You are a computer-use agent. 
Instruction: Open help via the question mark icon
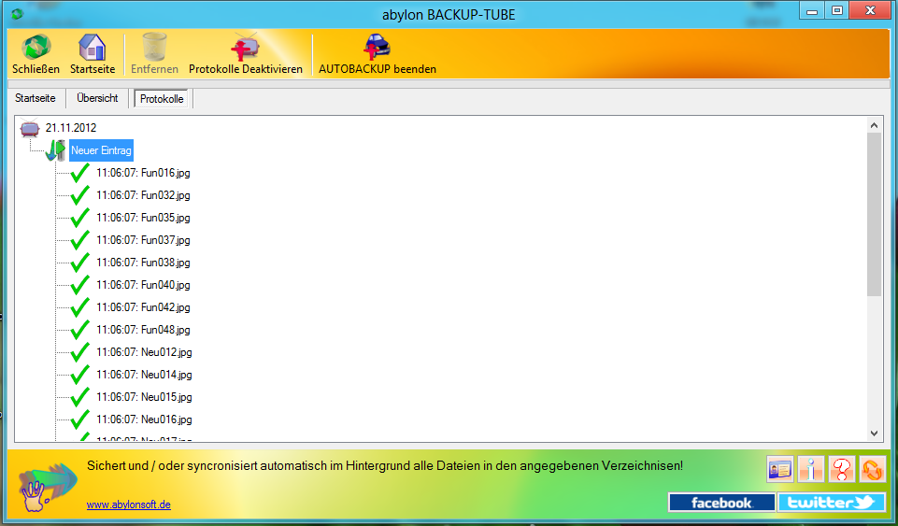pyautogui.click(x=841, y=470)
